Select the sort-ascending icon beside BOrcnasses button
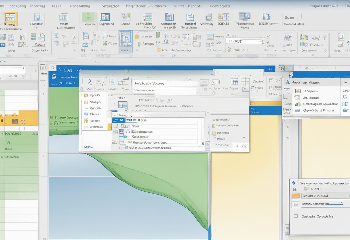This screenshot has width=350, height=240. 237,145
